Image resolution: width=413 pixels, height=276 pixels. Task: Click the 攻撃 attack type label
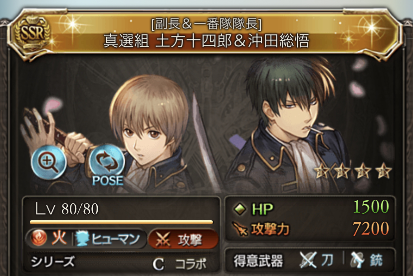coord(190,240)
